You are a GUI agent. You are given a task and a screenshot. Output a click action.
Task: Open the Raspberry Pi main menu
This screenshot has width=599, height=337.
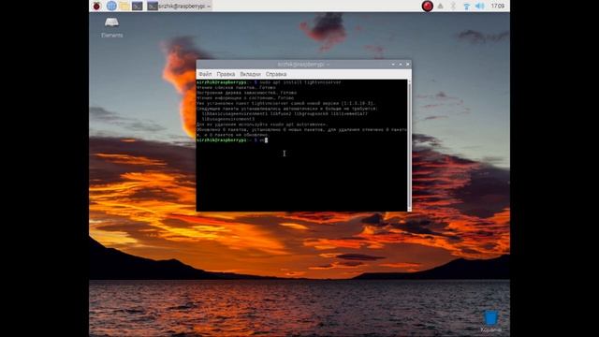[x=96, y=6]
